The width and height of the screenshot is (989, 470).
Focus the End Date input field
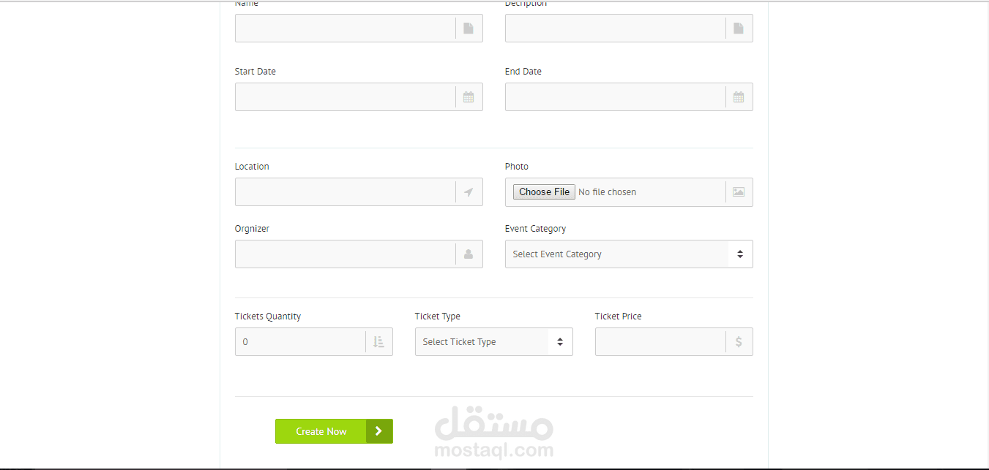tap(629, 97)
